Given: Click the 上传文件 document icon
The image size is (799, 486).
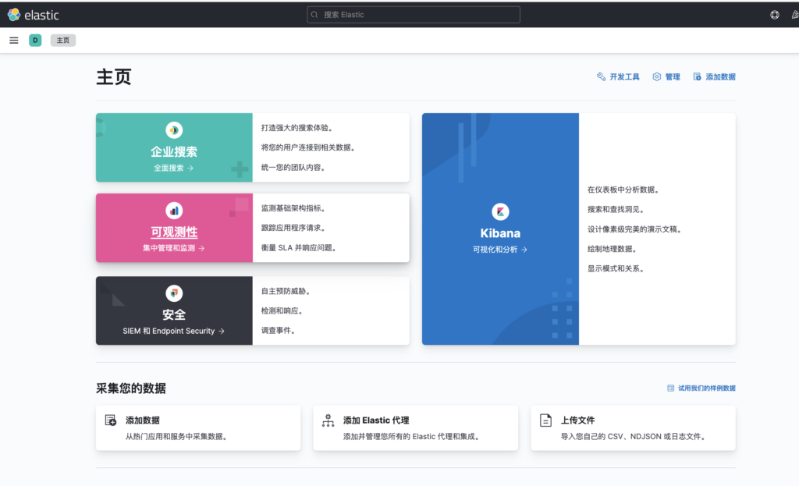Looking at the screenshot, I should point(545,420).
